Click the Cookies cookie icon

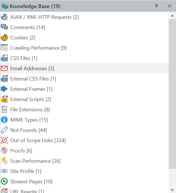coord(4,38)
